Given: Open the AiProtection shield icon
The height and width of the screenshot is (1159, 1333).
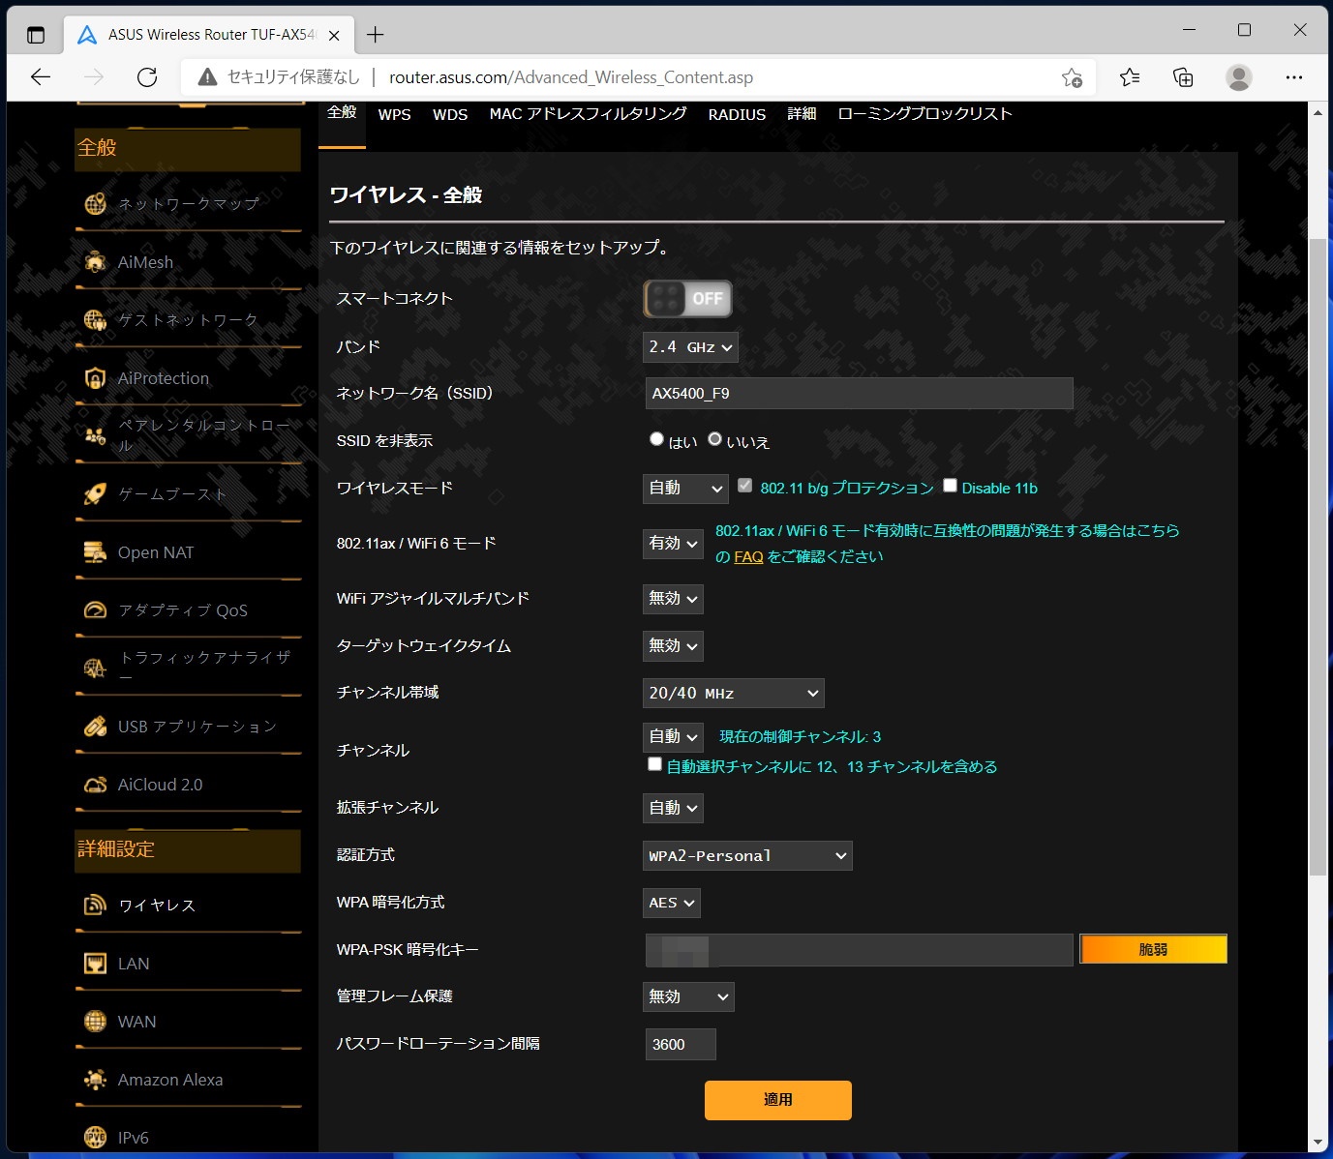Looking at the screenshot, I should (x=95, y=378).
